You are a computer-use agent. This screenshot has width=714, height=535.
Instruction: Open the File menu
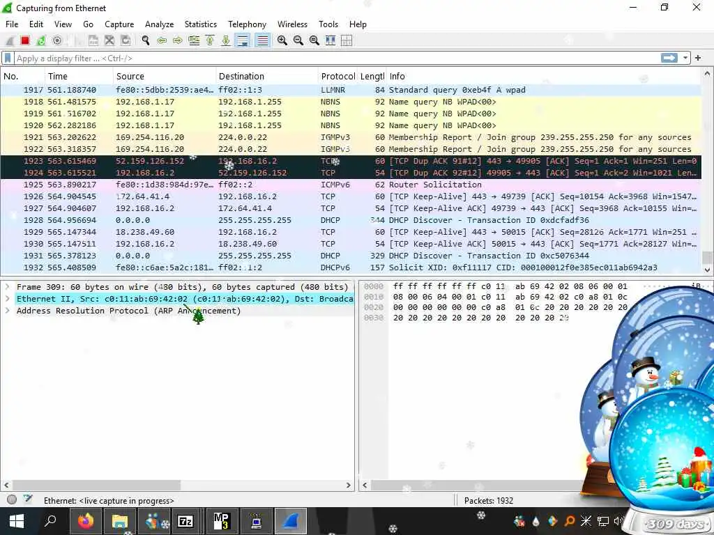pyautogui.click(x=12, y=24)
